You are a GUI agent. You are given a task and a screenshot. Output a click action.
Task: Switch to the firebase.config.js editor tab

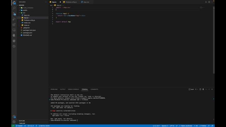point(71,2)
